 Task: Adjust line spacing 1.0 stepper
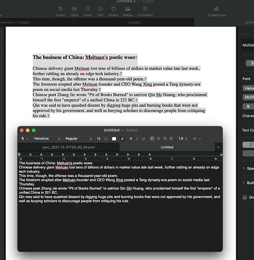point(186,139)
